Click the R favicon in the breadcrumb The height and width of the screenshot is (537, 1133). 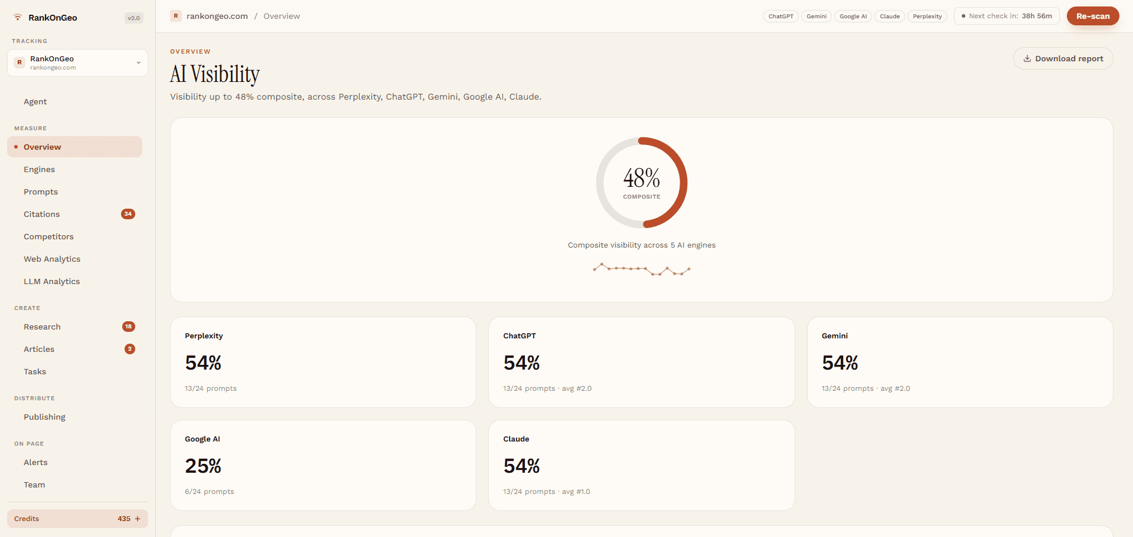(x=176, y=16)
